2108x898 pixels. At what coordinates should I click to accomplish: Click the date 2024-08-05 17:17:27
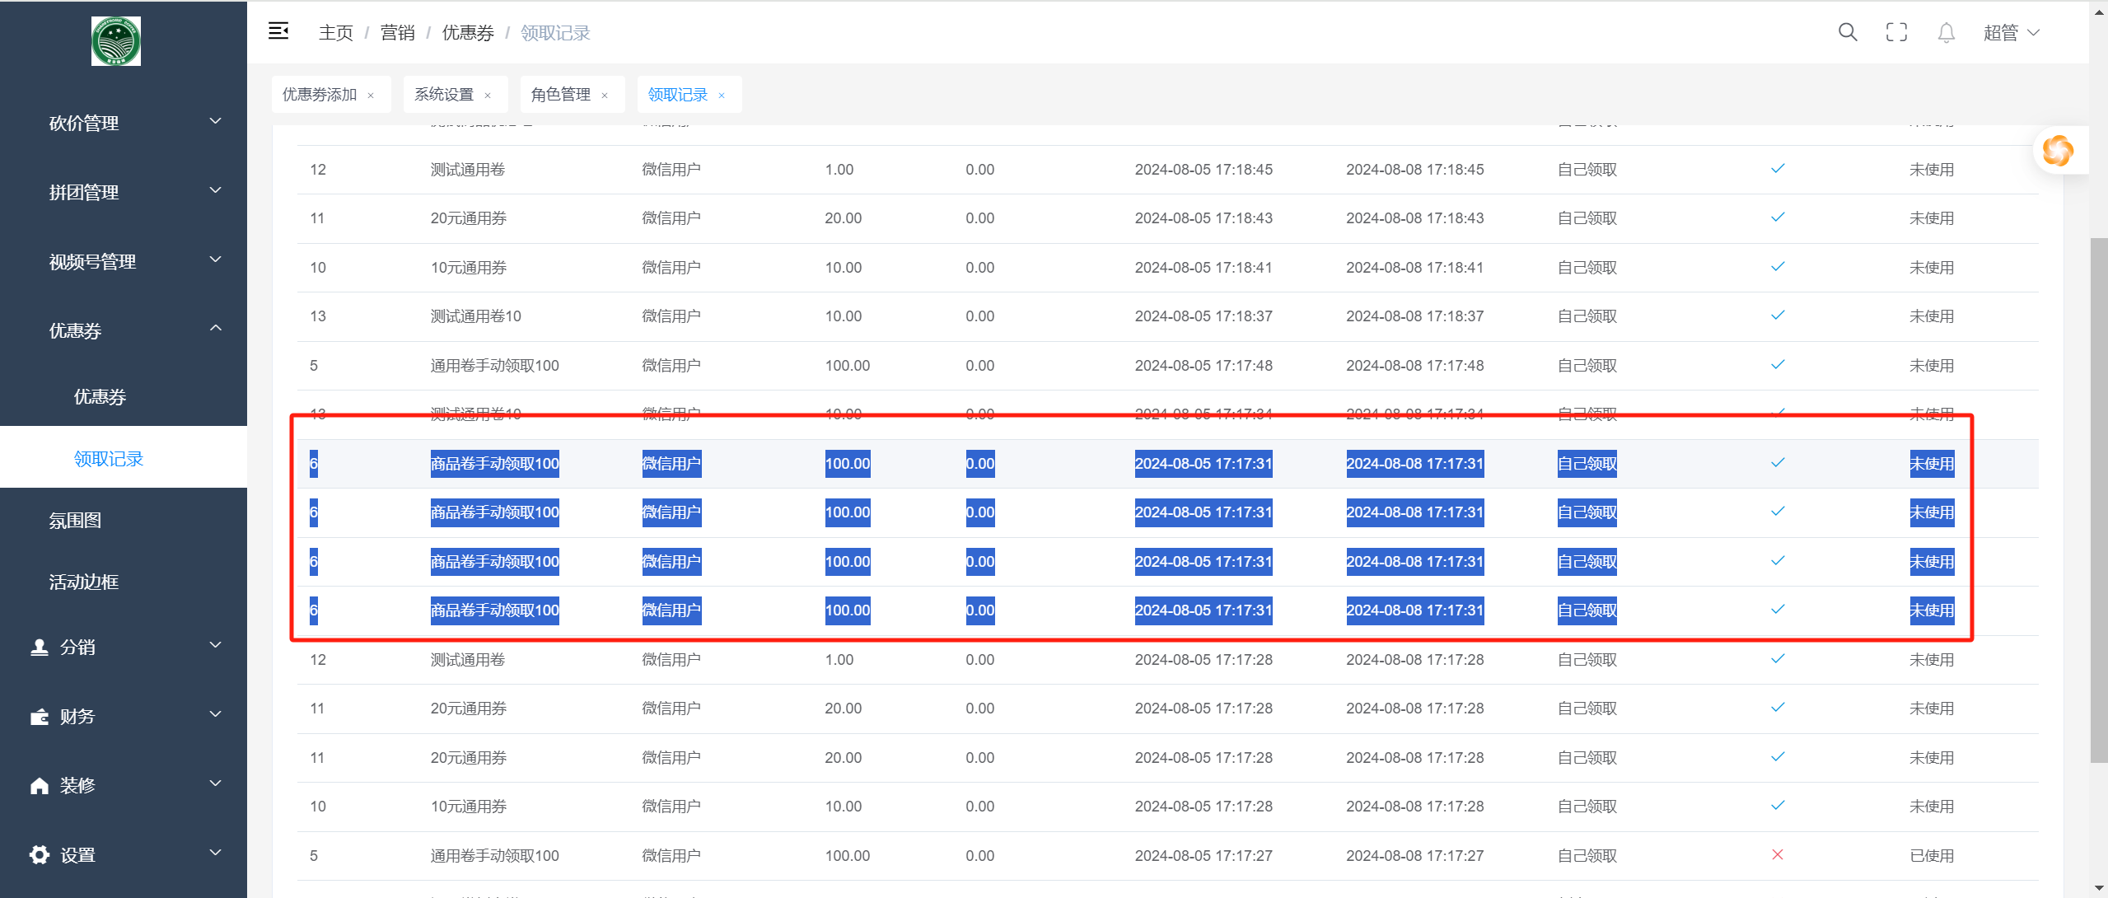coord(1204,856)
